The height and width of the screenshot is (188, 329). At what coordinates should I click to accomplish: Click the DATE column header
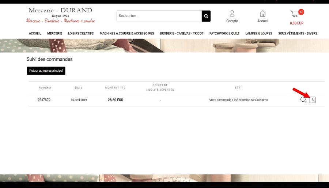79,88
